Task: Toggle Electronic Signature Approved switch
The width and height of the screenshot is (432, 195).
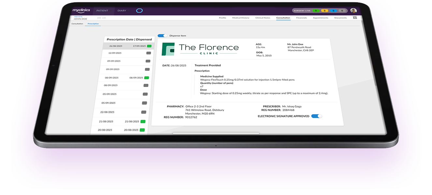Action: tap(316, 116)
